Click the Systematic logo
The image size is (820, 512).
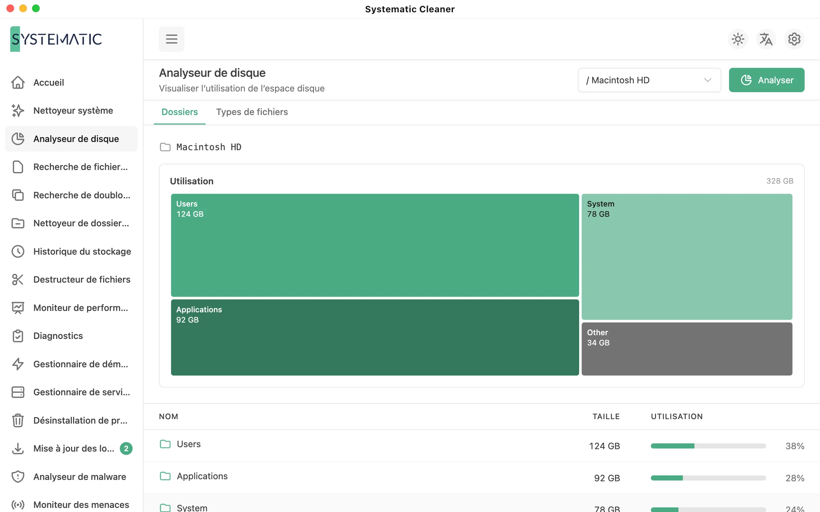56,39
